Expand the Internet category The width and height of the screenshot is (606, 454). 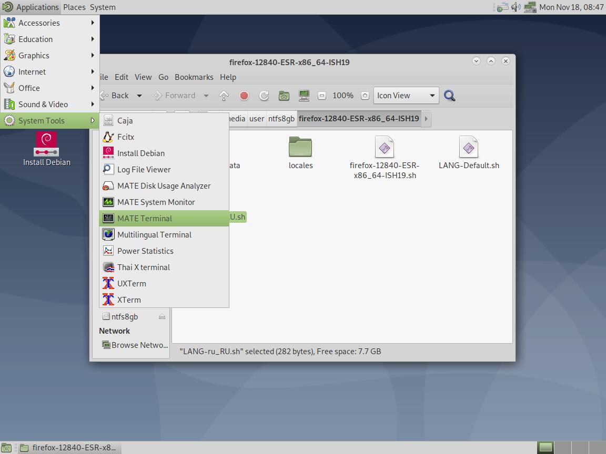pos(50,72)
